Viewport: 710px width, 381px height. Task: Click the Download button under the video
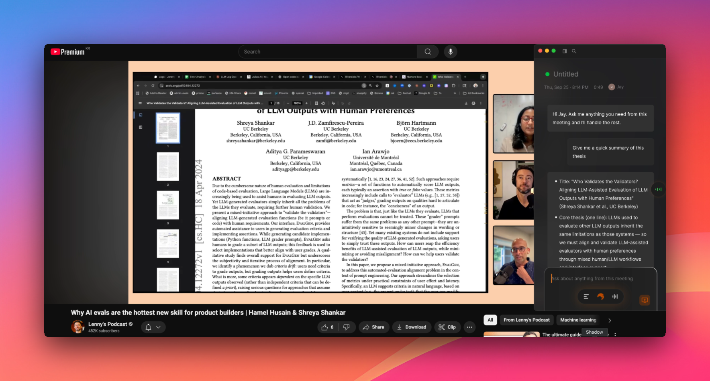pyautogui.click(x=412, y=327)
